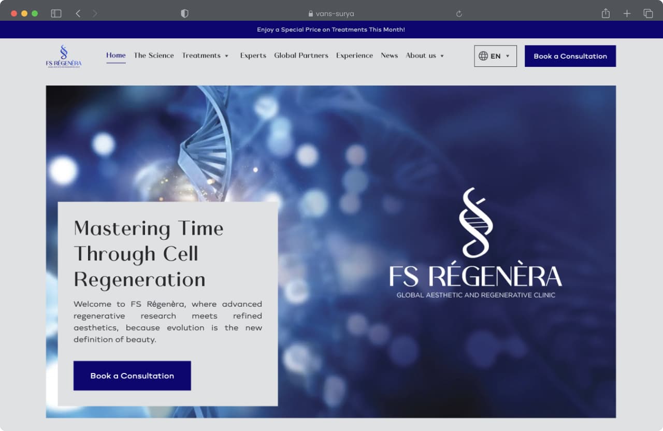Image resolution: width=663 pixels, height=431 pixels.
Task: Open the EN language selector
Action: click(x=495, y=55)
